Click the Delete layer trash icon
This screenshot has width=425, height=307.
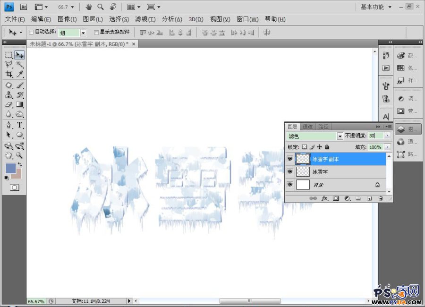381,199
